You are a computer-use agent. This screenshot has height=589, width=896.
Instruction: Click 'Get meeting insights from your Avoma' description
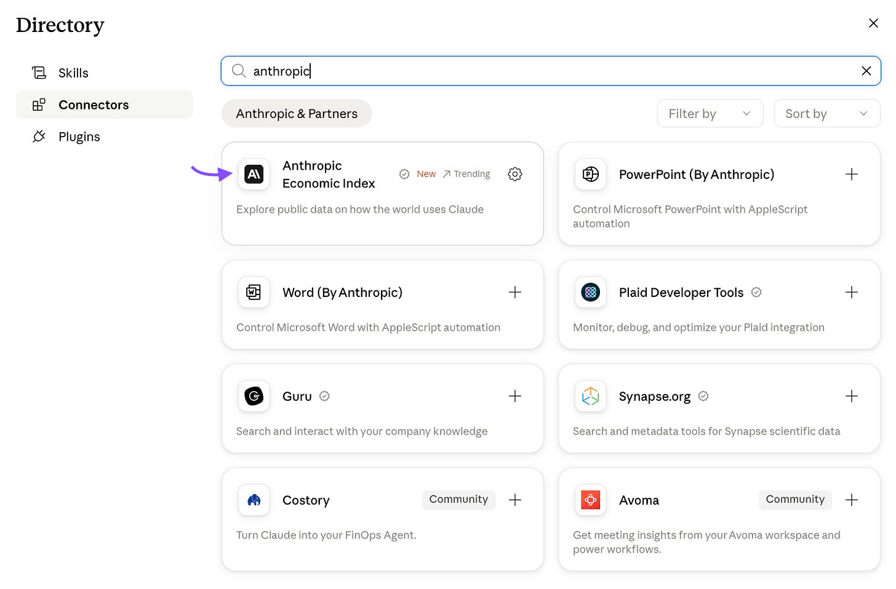(x=706, y=542)
